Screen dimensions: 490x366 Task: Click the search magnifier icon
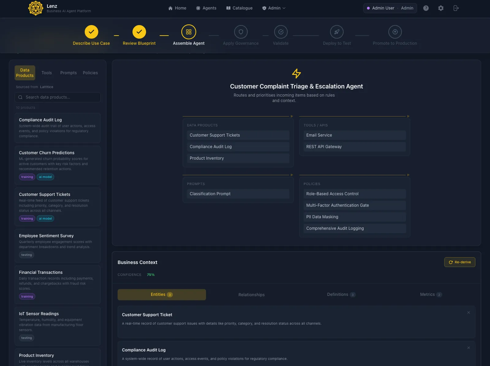point(21,97)
